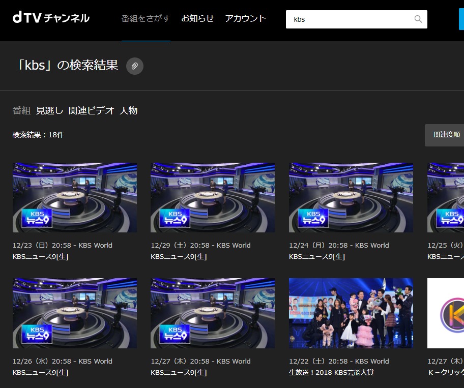Viewport: 464px width, 388px height.
Task: Click KBSニュース9[生] title under 12/27 (木) 20:58
Action: (179, 373)
